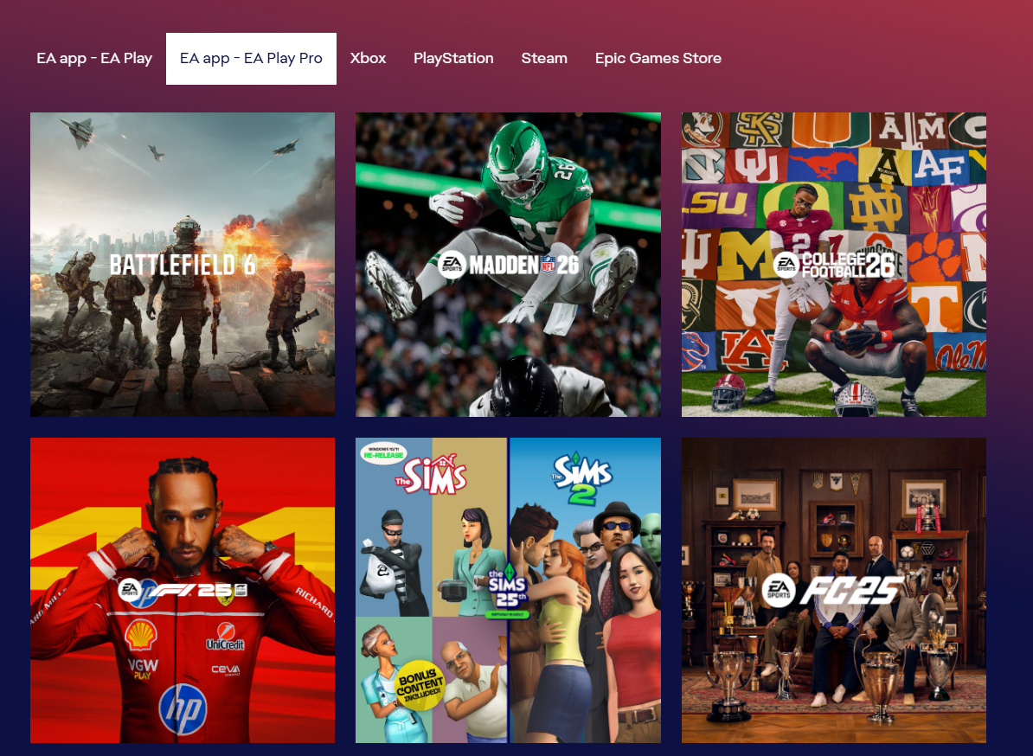
Task: Click the EA Sports logo on Madden cover
Action: [x=452, y=265]
